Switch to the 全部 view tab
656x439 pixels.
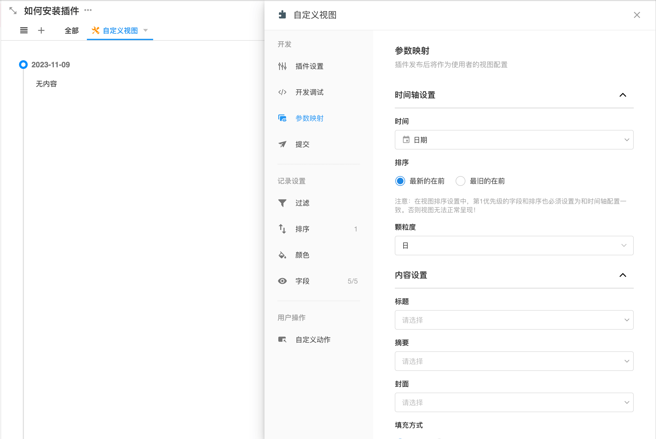click(x=71, y=30)
